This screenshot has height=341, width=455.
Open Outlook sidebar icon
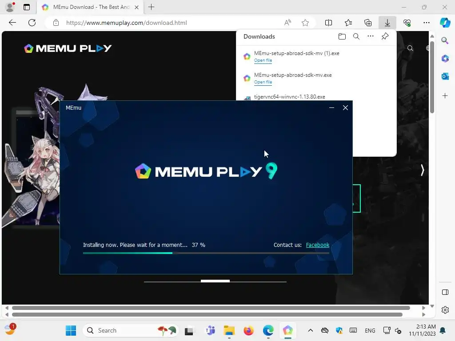(445, 76)
